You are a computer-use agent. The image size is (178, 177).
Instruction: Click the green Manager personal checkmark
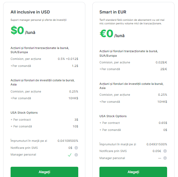[70, 155]
